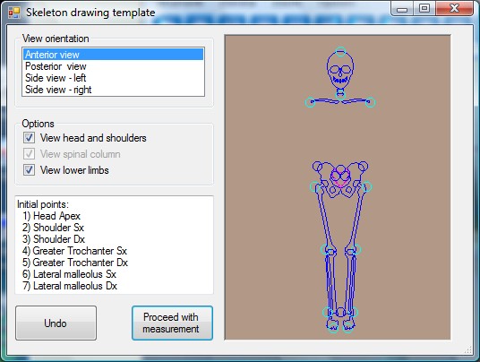Screen dimensions: 480x362
Task: Toggle View lower limbs checkbox
Action: [x=29, y=169]
